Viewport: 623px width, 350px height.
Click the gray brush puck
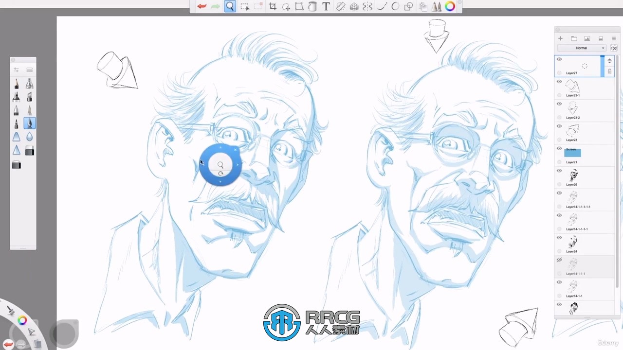coord(65,333)
